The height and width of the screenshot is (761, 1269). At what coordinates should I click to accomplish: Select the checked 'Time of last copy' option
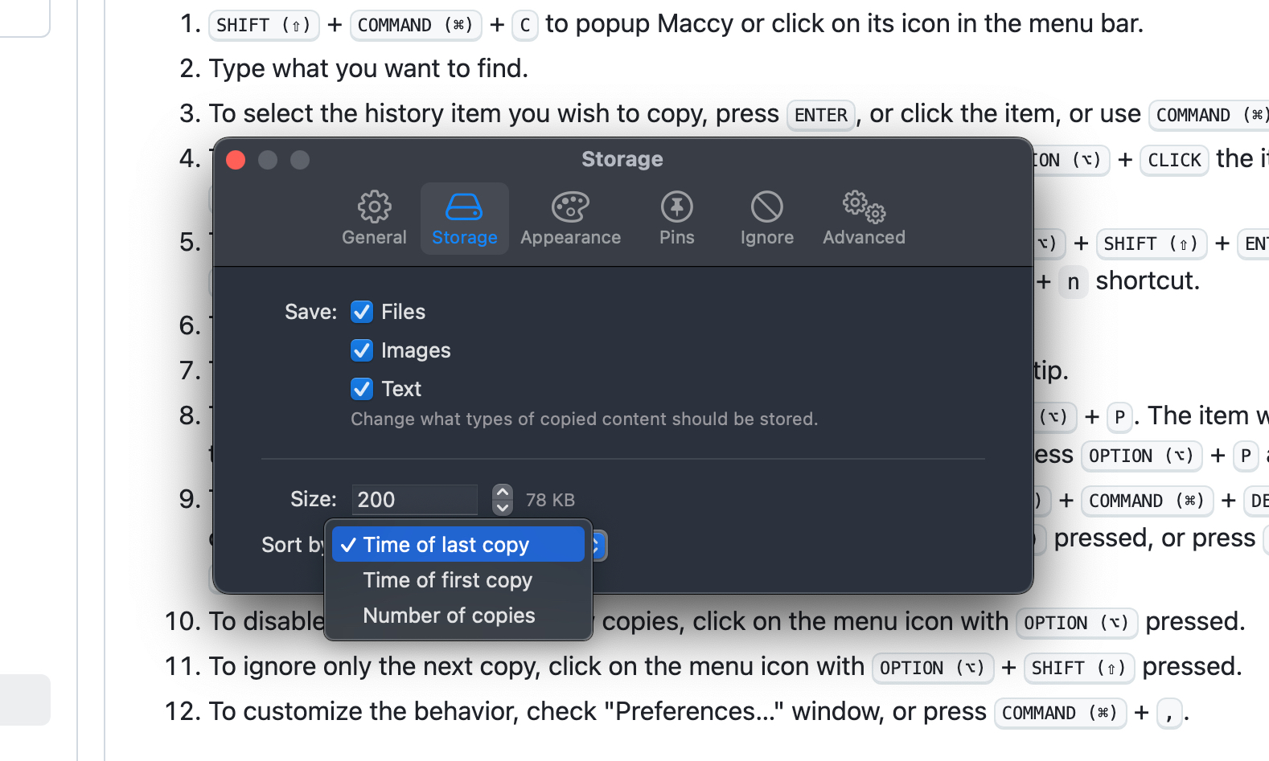pos(446,544)
